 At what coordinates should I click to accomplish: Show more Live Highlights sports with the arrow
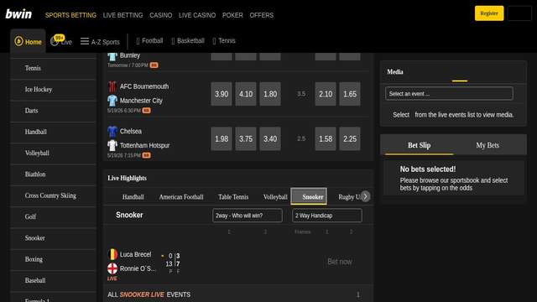click(x=366, y=196)
